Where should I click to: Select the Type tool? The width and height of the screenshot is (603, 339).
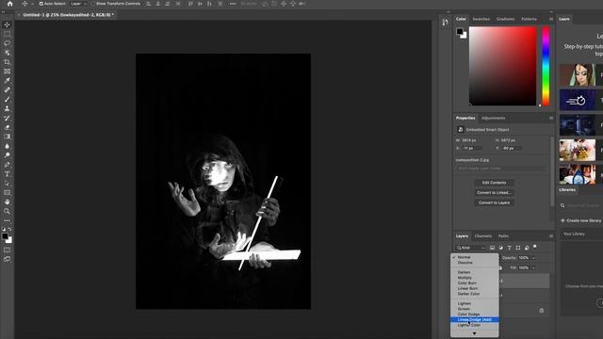[x=7, y=173]
